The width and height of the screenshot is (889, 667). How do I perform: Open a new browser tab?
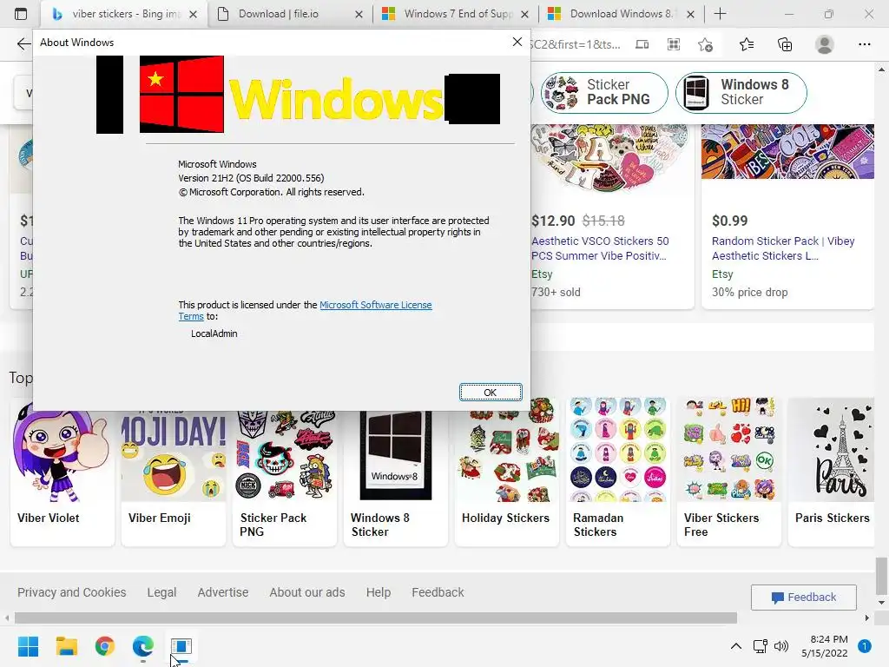720,14
